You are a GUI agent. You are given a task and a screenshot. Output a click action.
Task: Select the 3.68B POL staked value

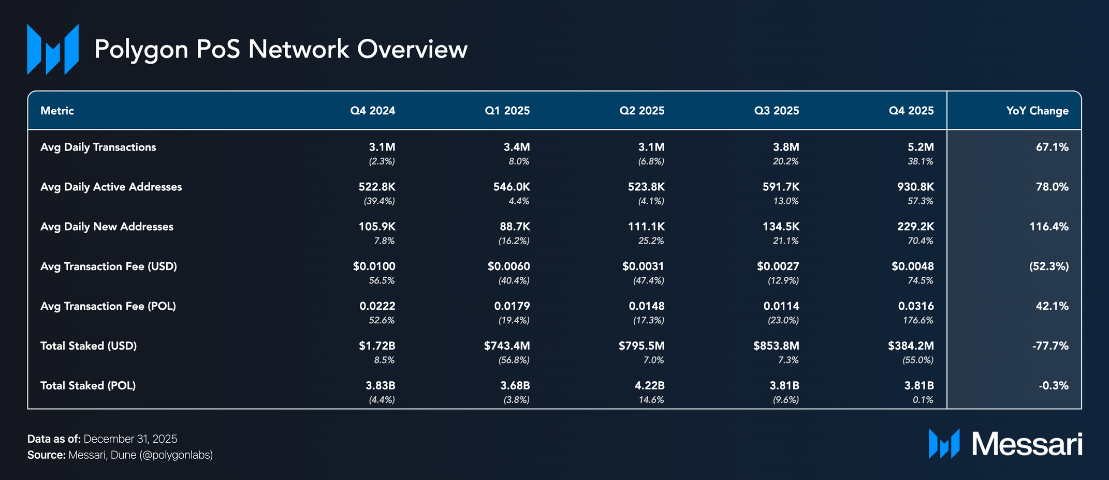pos(515,386)
